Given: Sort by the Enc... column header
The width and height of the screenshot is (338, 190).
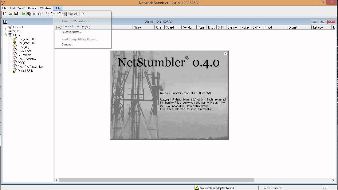Looking at the screenshot, I should tap(211, 27).
